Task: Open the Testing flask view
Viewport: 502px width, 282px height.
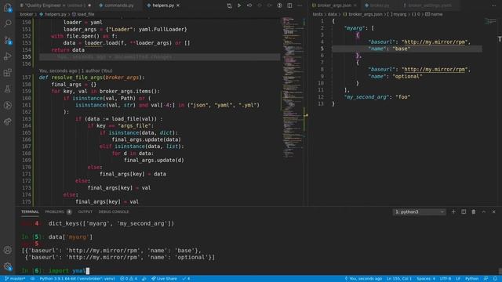Action: click(x=8, y=89)
